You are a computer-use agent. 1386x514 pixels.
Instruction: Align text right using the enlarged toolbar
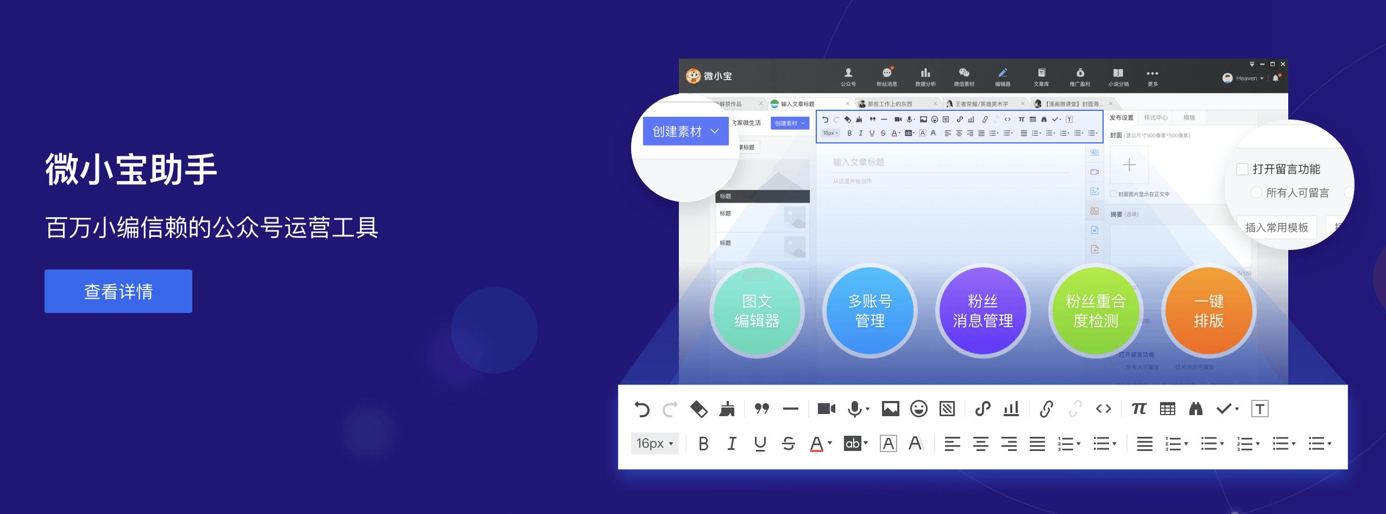[x=1009, y=444]
